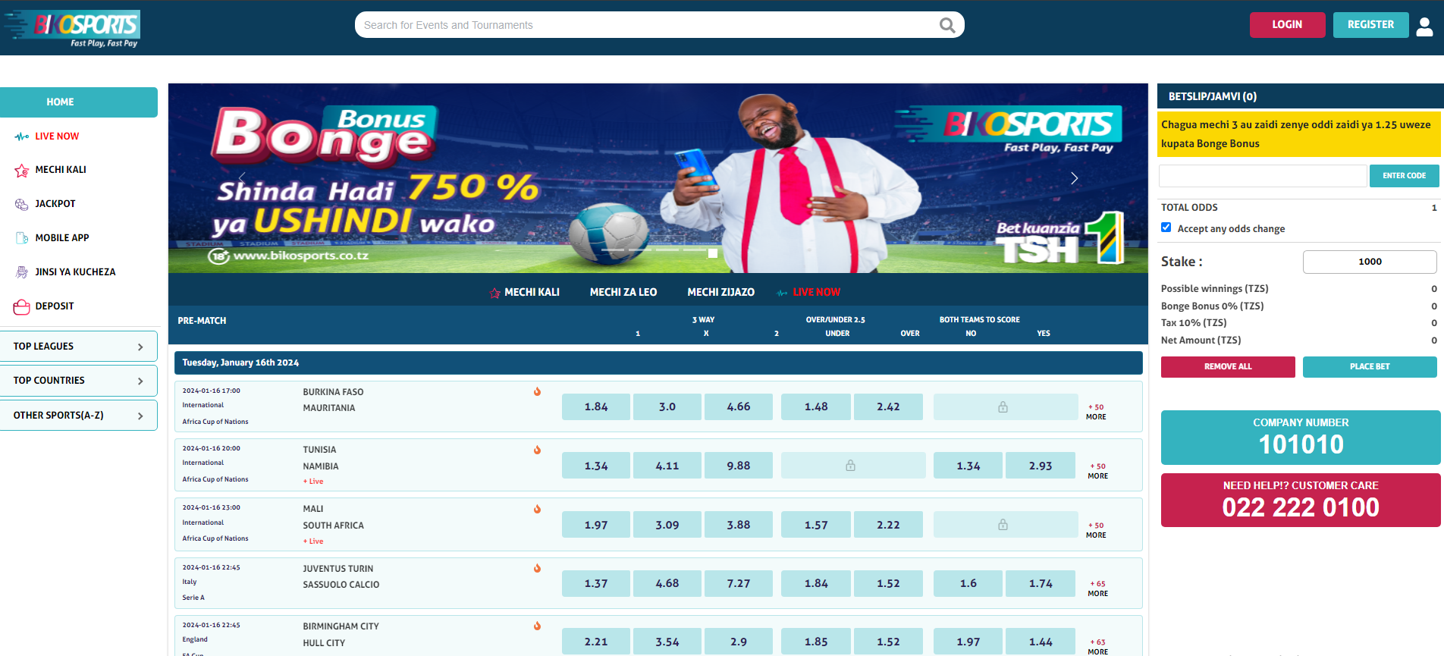
Task: Click Mauritania team name
Action: coord(329,408)
